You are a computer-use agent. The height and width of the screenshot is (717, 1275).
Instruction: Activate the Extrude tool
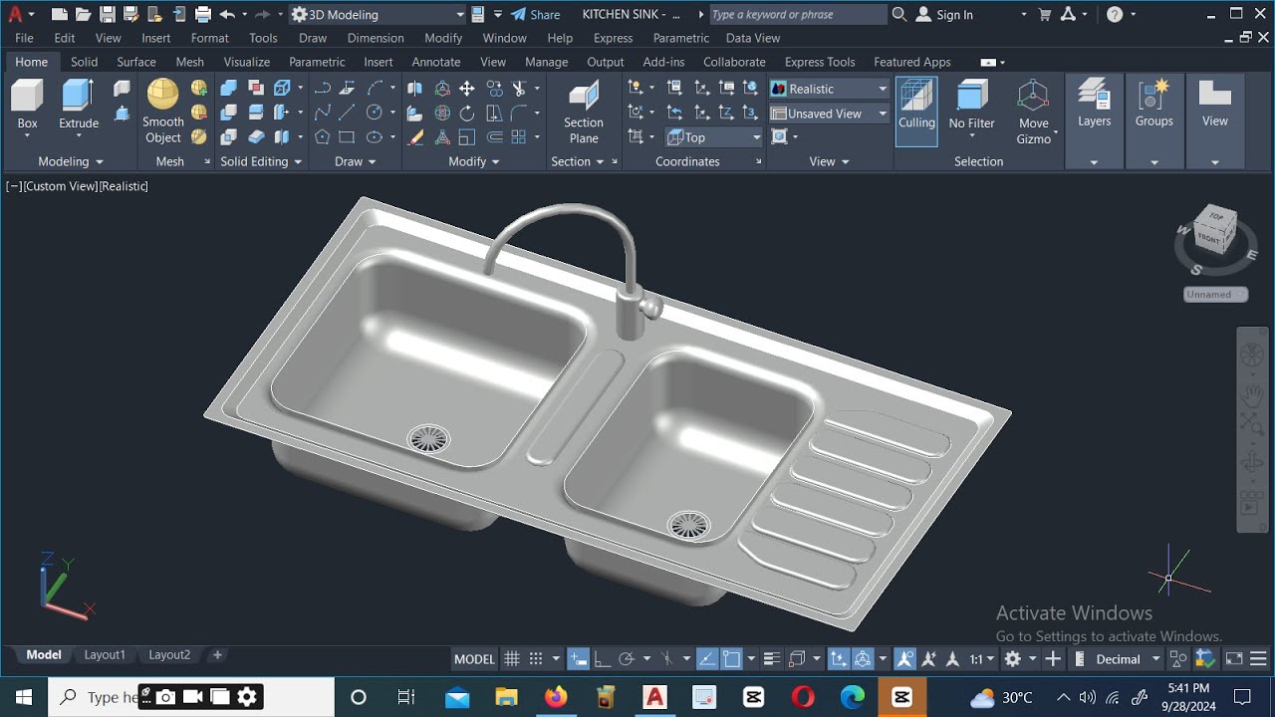point(78,105)
